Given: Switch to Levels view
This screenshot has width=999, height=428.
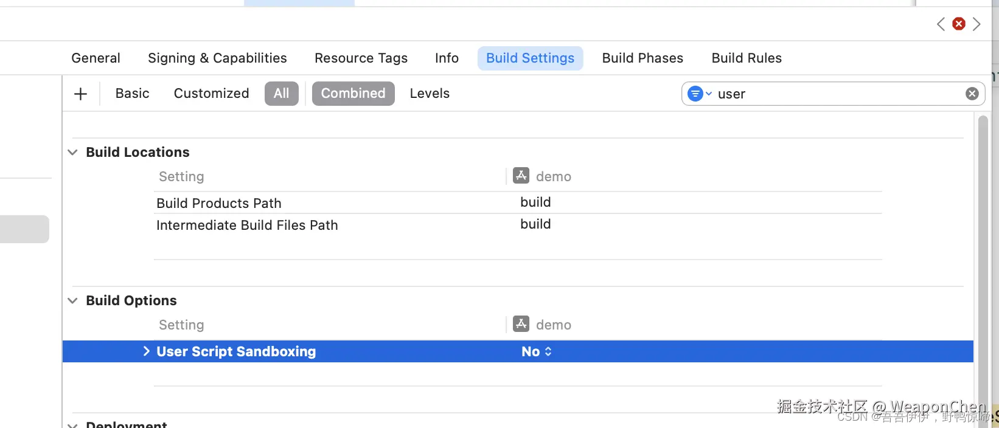Looking at the screenshot, I should tap(430, 94).
